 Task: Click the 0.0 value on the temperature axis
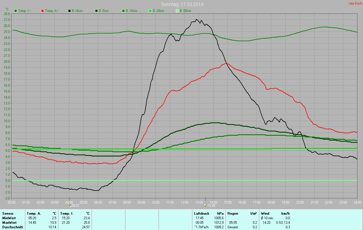(8, 180)
